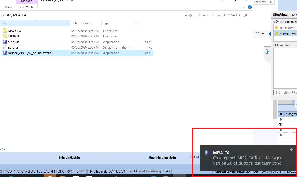Click the 'Lịch sử chat' label in UltraViewer
This screenshot has height=177, width=297.
(x=281, y=45)
